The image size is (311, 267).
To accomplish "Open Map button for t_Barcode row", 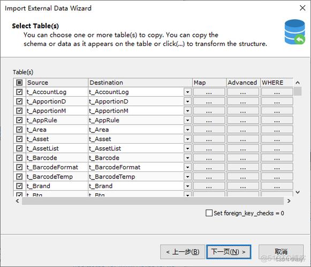I will (209, 158).
